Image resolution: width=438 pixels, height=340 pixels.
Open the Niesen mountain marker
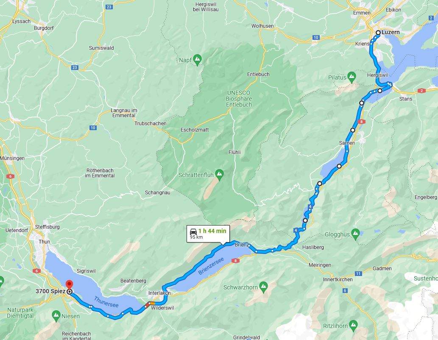pos(56,316)
